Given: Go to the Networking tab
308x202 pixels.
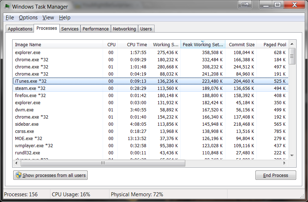Looking at the screenshot, I should [124, 29].
